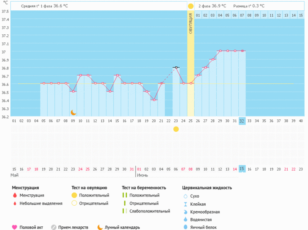Click the orange moon icon beside Лунный календарь
Viewport: 308px width, 230px height.
pyautogui.click(x=100, y=227)
